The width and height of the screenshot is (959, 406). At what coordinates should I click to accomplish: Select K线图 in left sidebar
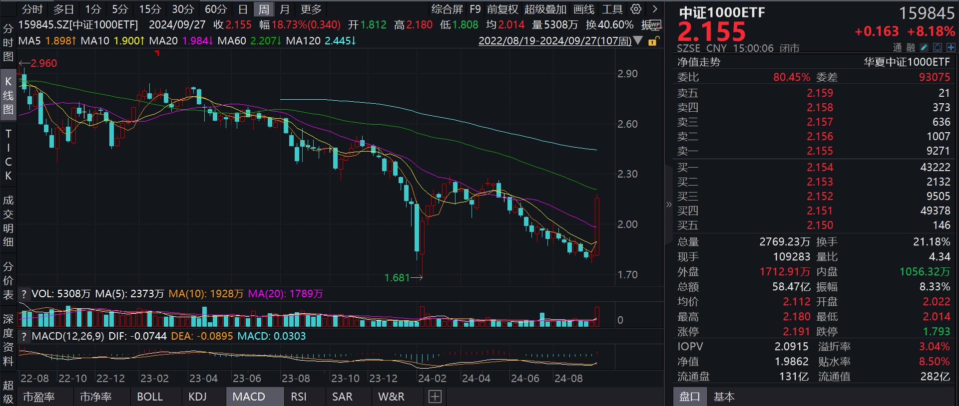[8, 95]
